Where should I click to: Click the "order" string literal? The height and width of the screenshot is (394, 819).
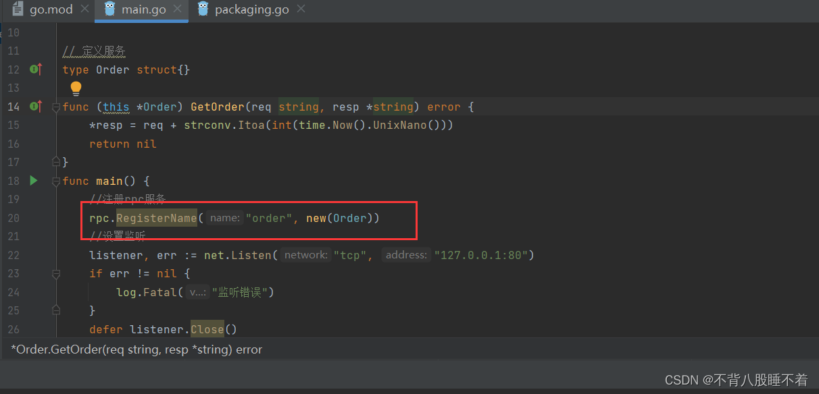(x=268, y=218)
